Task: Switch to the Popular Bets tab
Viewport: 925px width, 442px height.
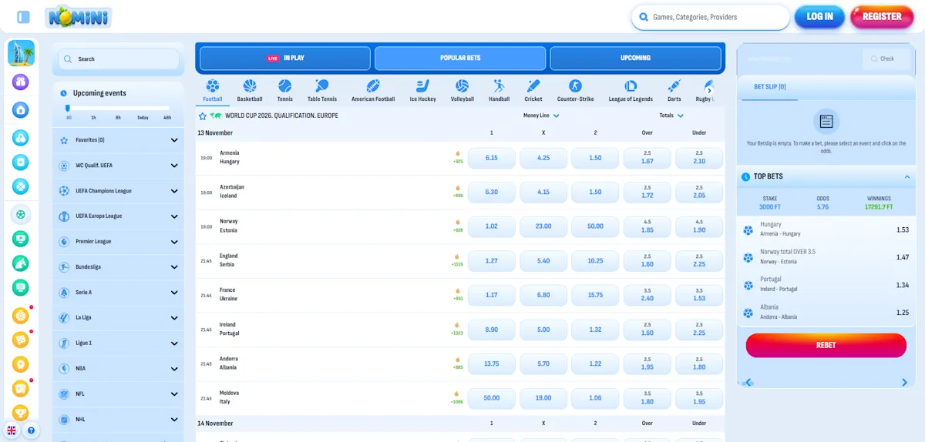Action: (460, 59)
